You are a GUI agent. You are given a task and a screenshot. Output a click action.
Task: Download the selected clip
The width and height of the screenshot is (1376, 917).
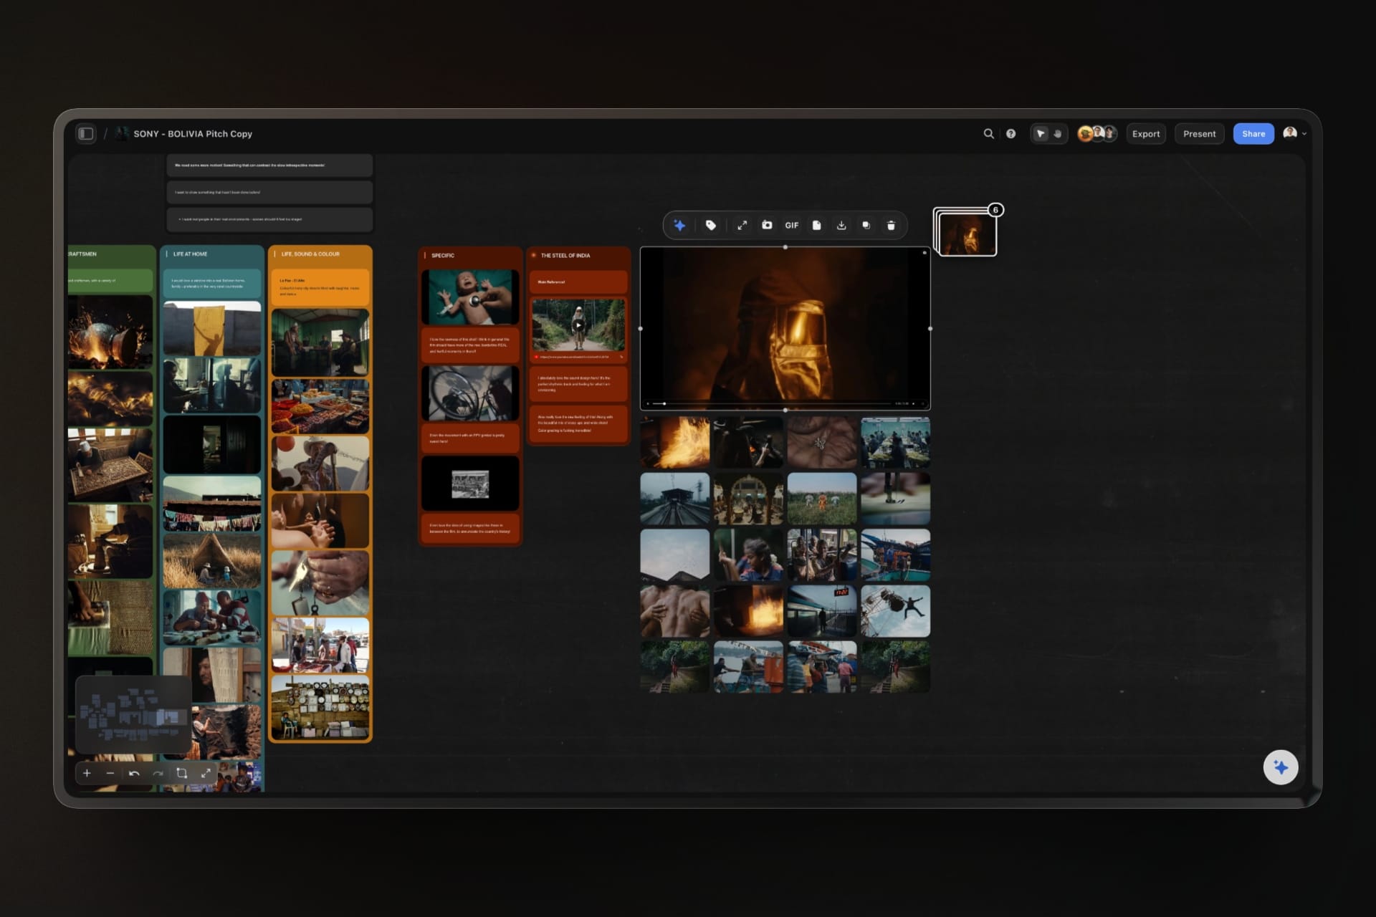tap(841, 226)
